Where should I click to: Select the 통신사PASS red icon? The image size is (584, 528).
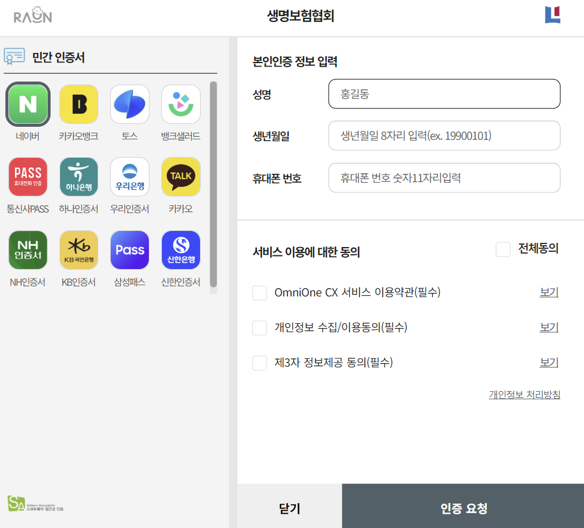(x=28, y=177)
